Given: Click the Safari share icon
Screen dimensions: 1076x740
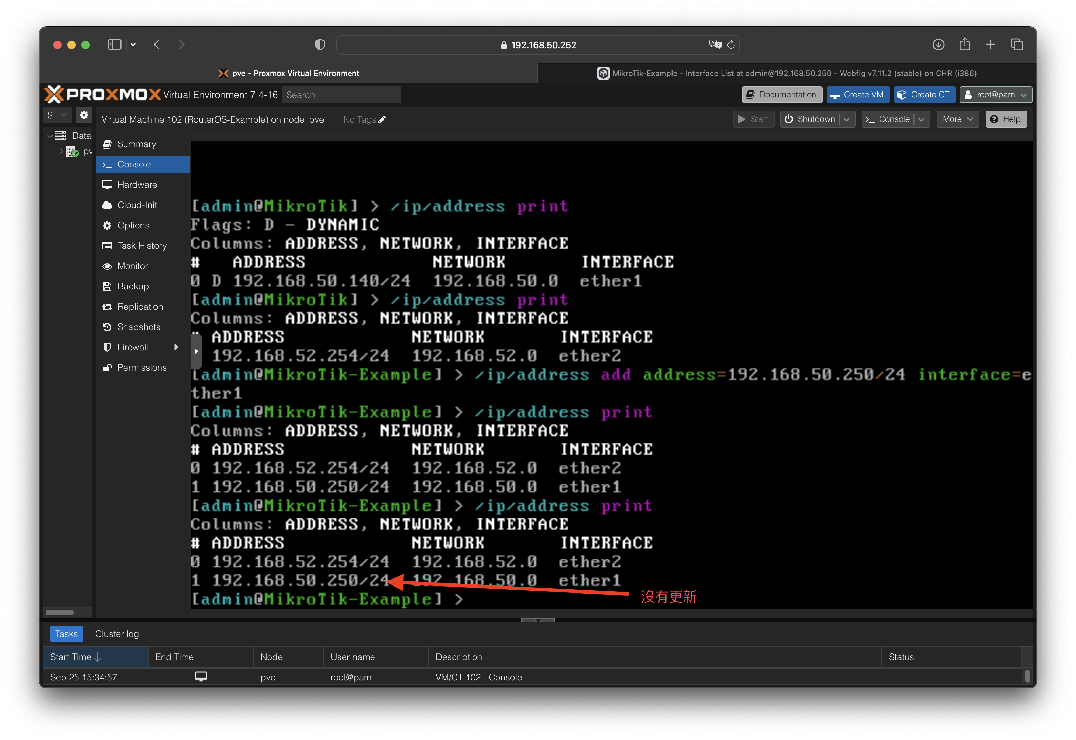Looking at the screenshot, I should 965,44.
